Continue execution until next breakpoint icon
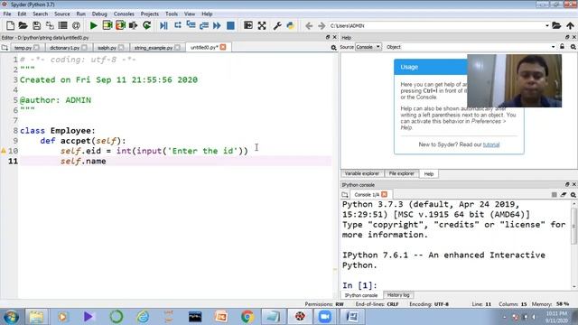 click(x=217, y=25)
